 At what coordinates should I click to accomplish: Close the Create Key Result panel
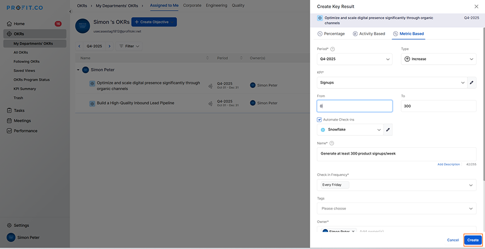pyautogui.click(x=476, y=6)
